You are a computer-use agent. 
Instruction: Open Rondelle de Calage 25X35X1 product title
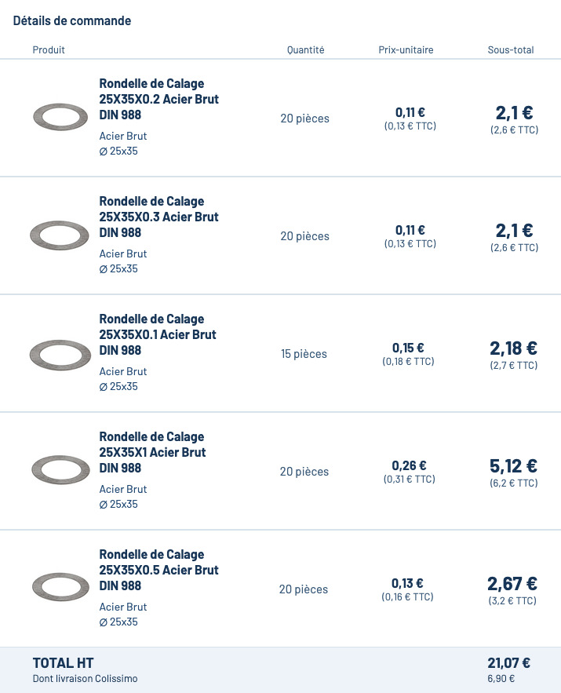[152, 452]
